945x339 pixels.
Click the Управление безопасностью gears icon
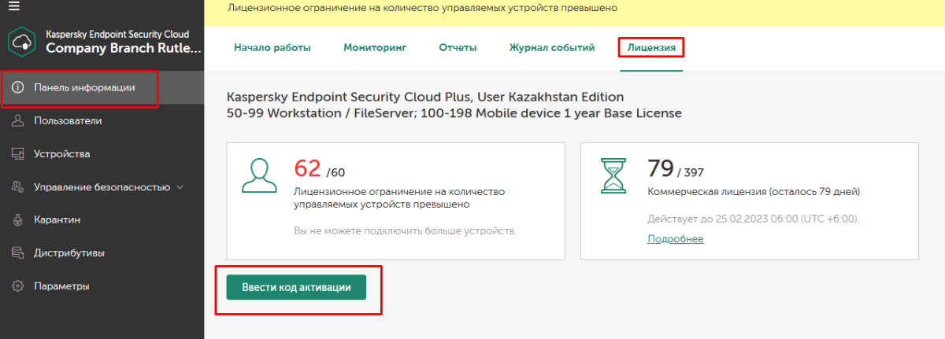17,187
